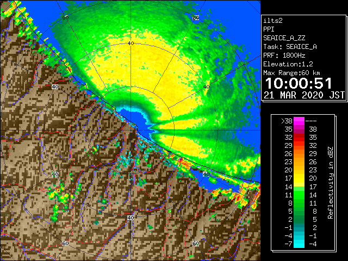Click the '>38' legend label
348x261 pixels.
[x=287, y=121]
